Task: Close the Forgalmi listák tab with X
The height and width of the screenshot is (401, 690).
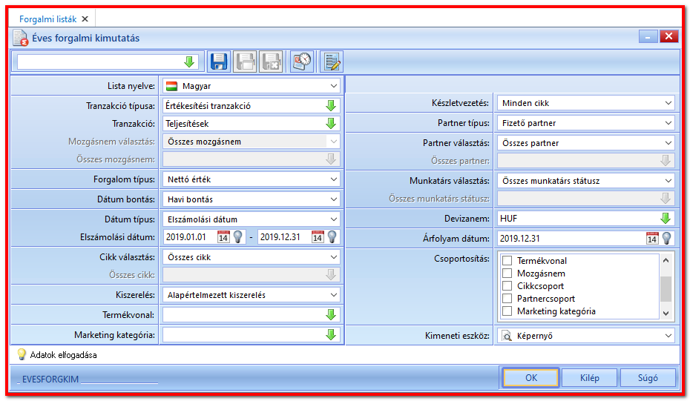Action: pyautogui.click(x=85, y=19)
